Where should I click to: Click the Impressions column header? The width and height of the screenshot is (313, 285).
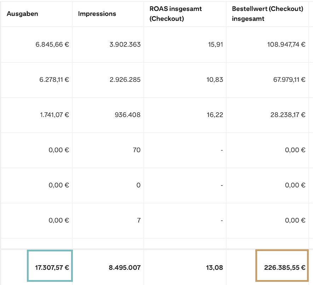[97, 14]
